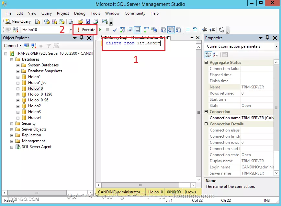Screen dimensions: 281x206
Task: Toggle auto-hide pin for Object Explorer
Action: (82, 38)
